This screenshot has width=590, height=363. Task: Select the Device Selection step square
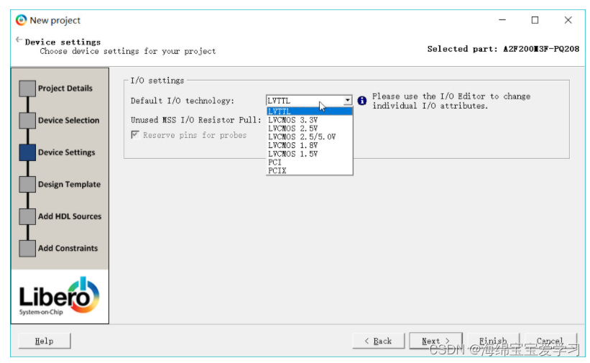point(27,121)
